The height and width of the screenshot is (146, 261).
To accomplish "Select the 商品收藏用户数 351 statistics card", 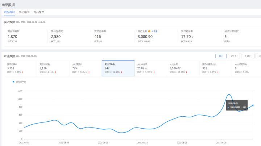I will point(216,68).
